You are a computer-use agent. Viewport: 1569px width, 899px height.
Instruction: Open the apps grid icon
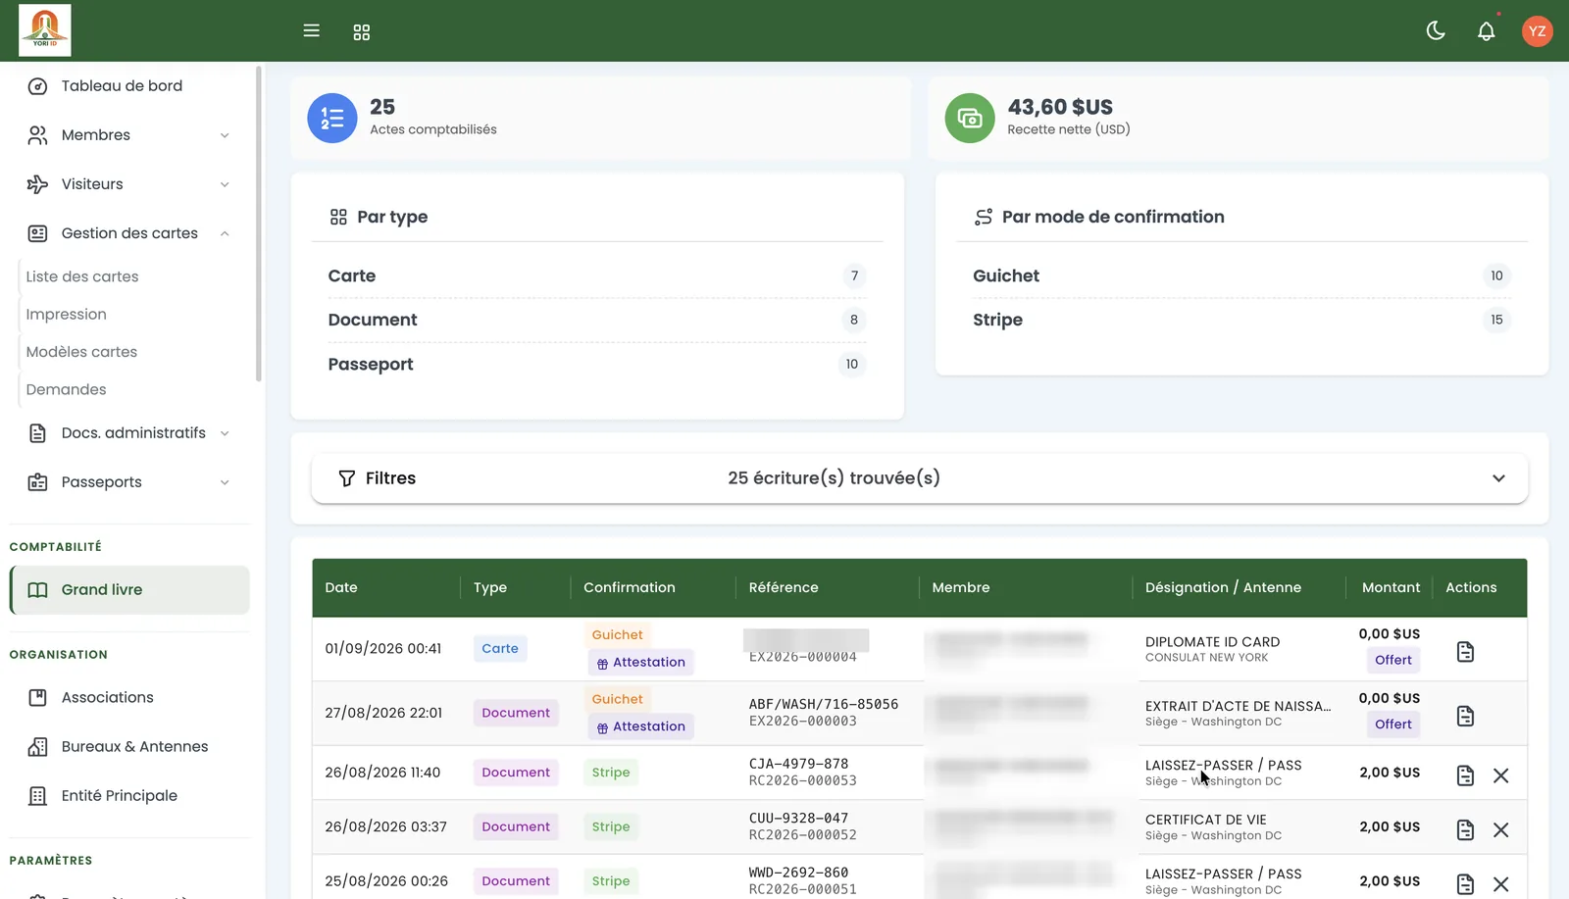point(362,32)
